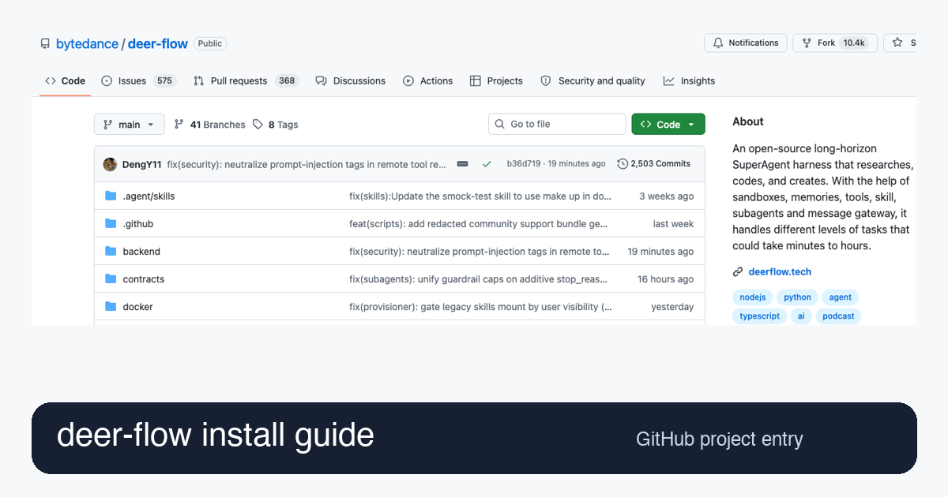The width and height of the screenshot is (948, 497).
Task: Open the bytedance owner link
Action: pos(87,44)
